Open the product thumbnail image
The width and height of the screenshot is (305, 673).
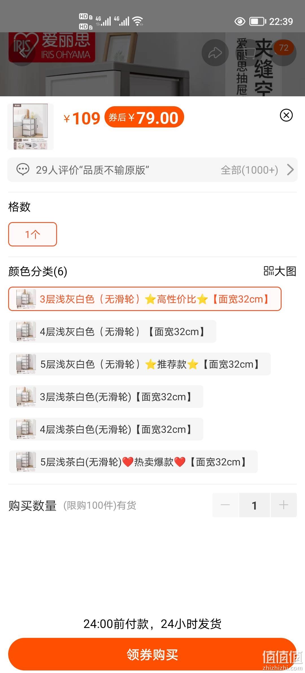tap(30, 127)
